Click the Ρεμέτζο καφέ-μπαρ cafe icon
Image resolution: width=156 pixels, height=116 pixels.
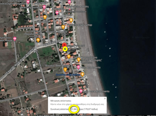click(71, 21)
